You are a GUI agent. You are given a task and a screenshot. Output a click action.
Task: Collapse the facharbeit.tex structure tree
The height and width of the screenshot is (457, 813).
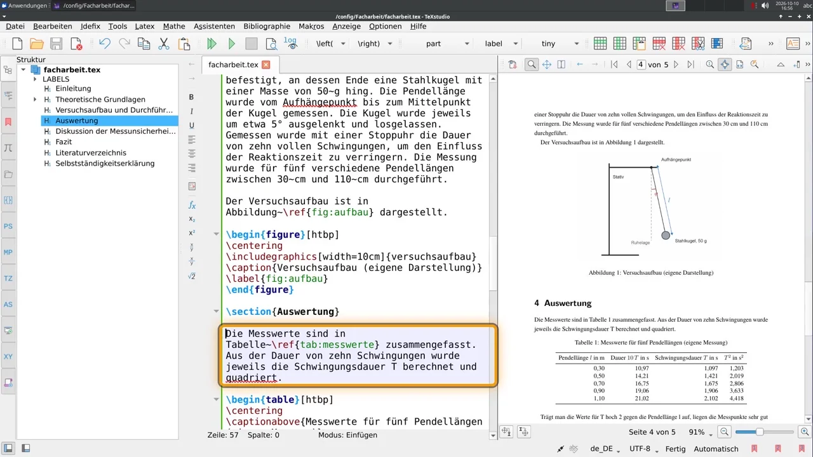(x=24, y=70)
